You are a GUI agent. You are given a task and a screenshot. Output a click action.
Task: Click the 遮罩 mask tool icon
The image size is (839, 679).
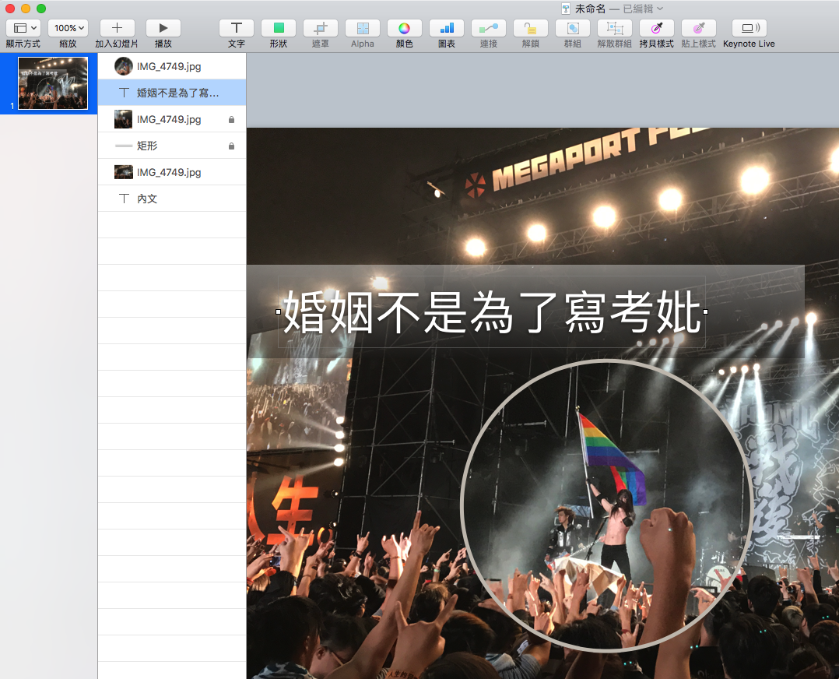pos(320,28)
